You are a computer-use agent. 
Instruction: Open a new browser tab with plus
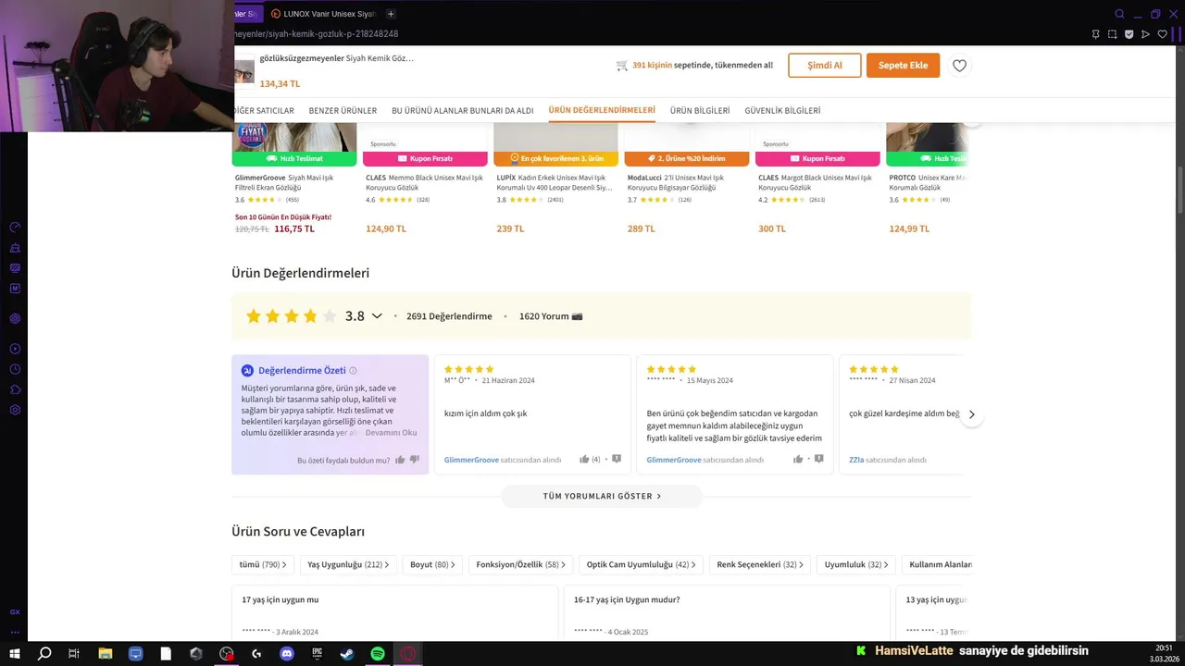391,14
